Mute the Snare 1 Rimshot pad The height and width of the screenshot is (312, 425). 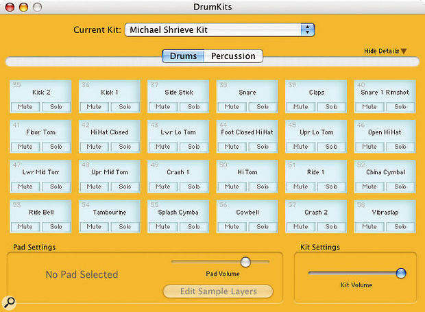[369, 107]
